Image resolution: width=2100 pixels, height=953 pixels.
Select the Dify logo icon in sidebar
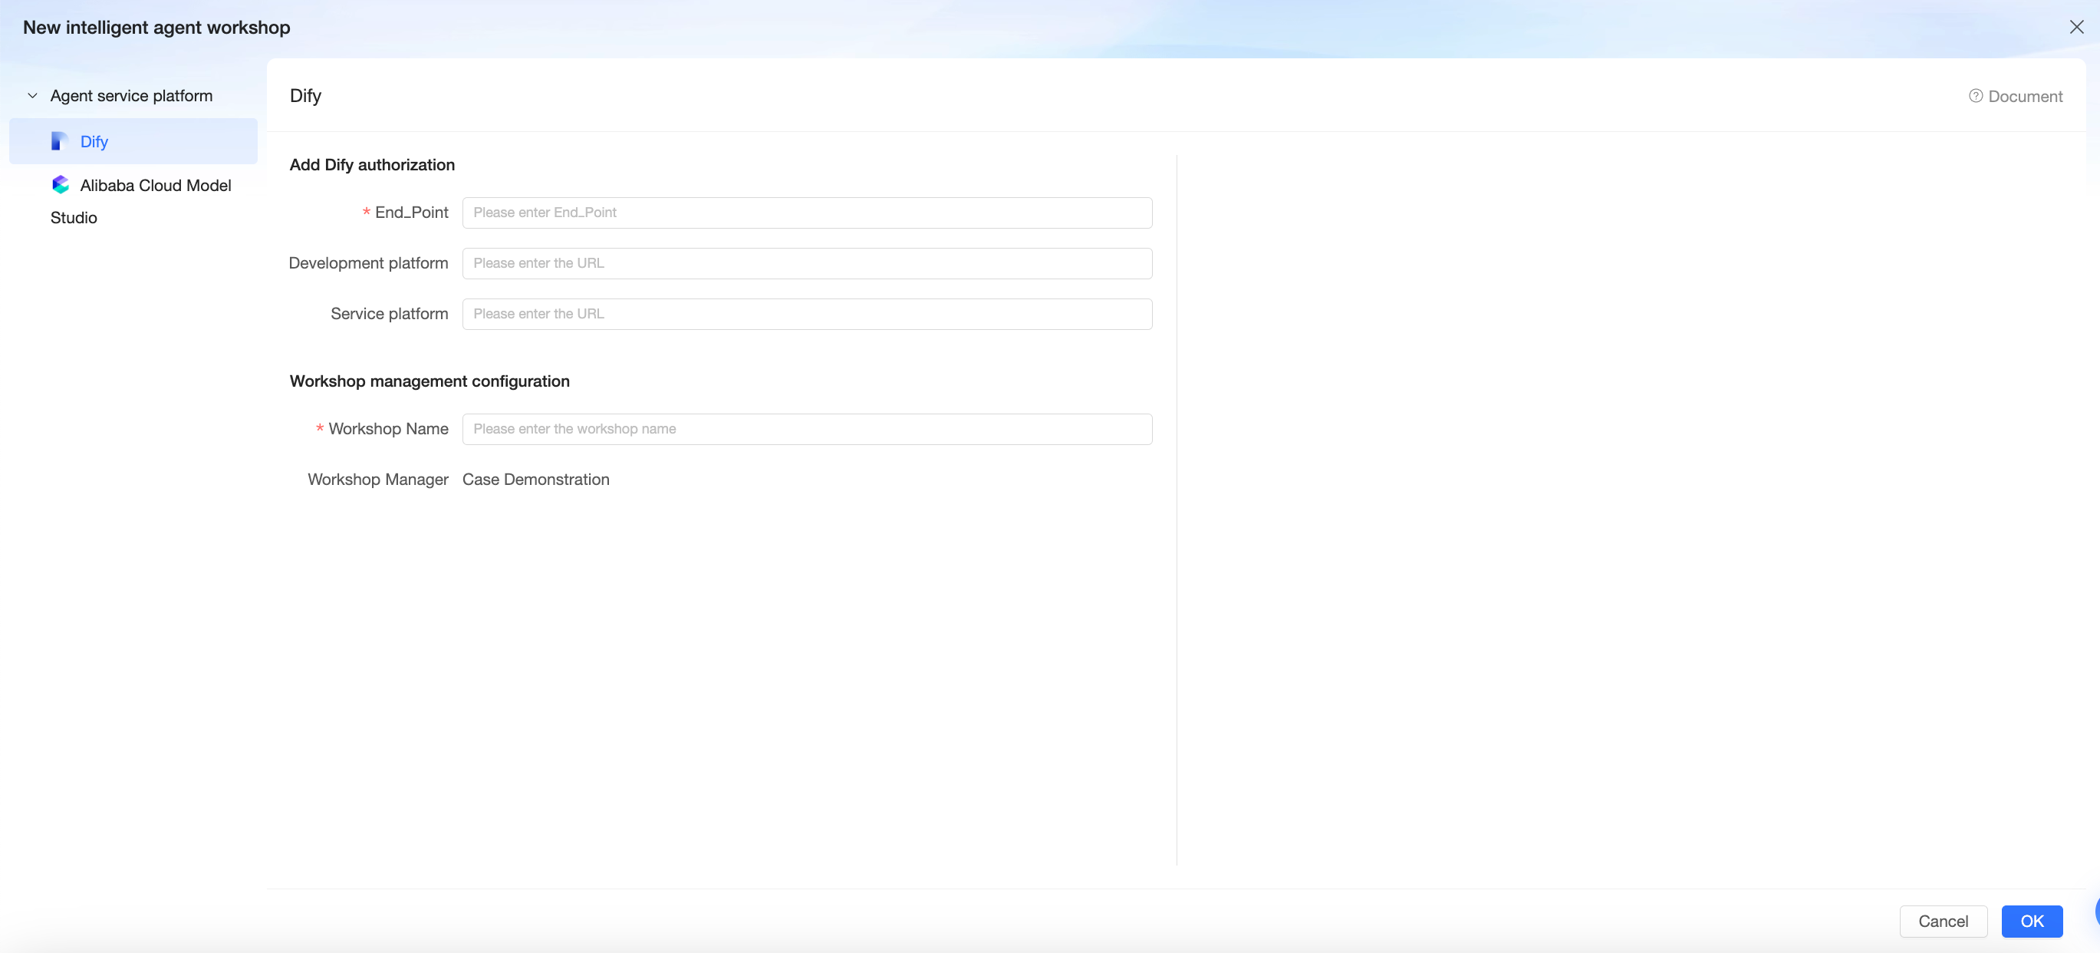pyautogui.click(x=60, y=141)
